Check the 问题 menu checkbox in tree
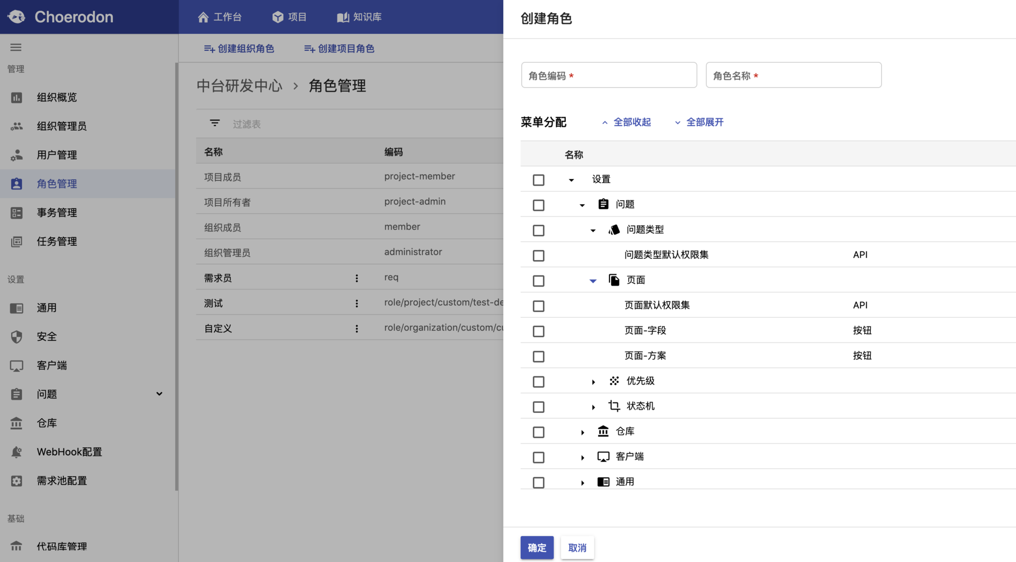Screen dimensions: 1016x562 538,205
